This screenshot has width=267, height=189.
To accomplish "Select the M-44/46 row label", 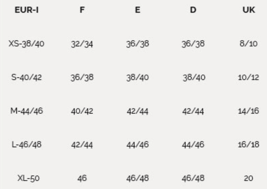I will [26, 111].
